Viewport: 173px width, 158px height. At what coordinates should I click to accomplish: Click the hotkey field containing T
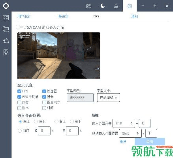click(x=151, y=134)
